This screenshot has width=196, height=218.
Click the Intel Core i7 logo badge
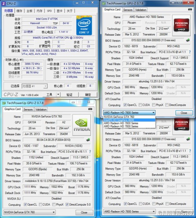[x=84, y=25]
